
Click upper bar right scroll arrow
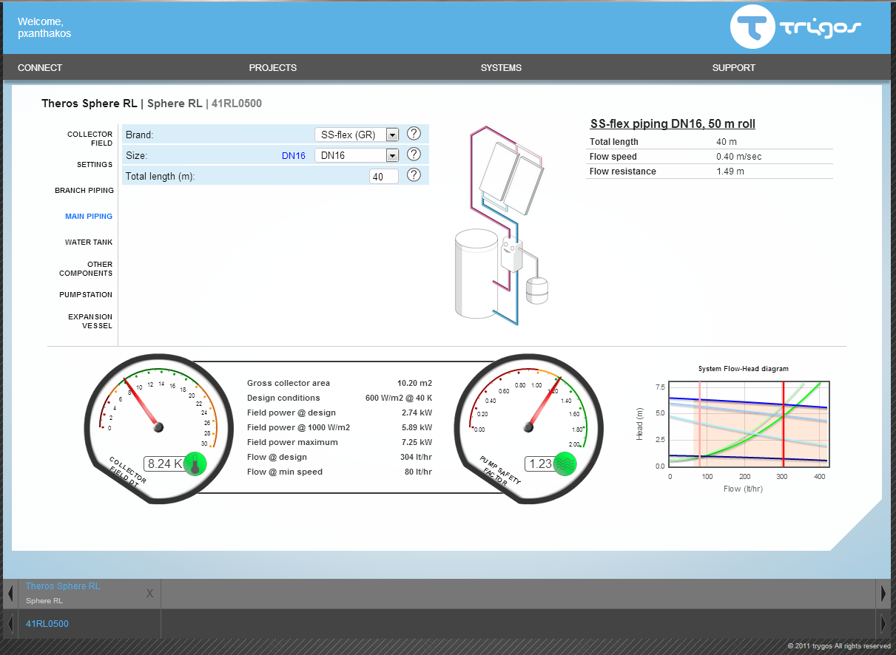[883, 593]
